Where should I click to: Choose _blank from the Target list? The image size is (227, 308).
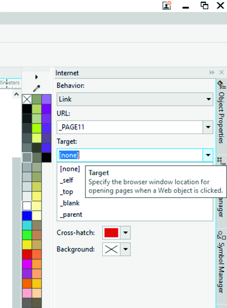coord(70,203)
